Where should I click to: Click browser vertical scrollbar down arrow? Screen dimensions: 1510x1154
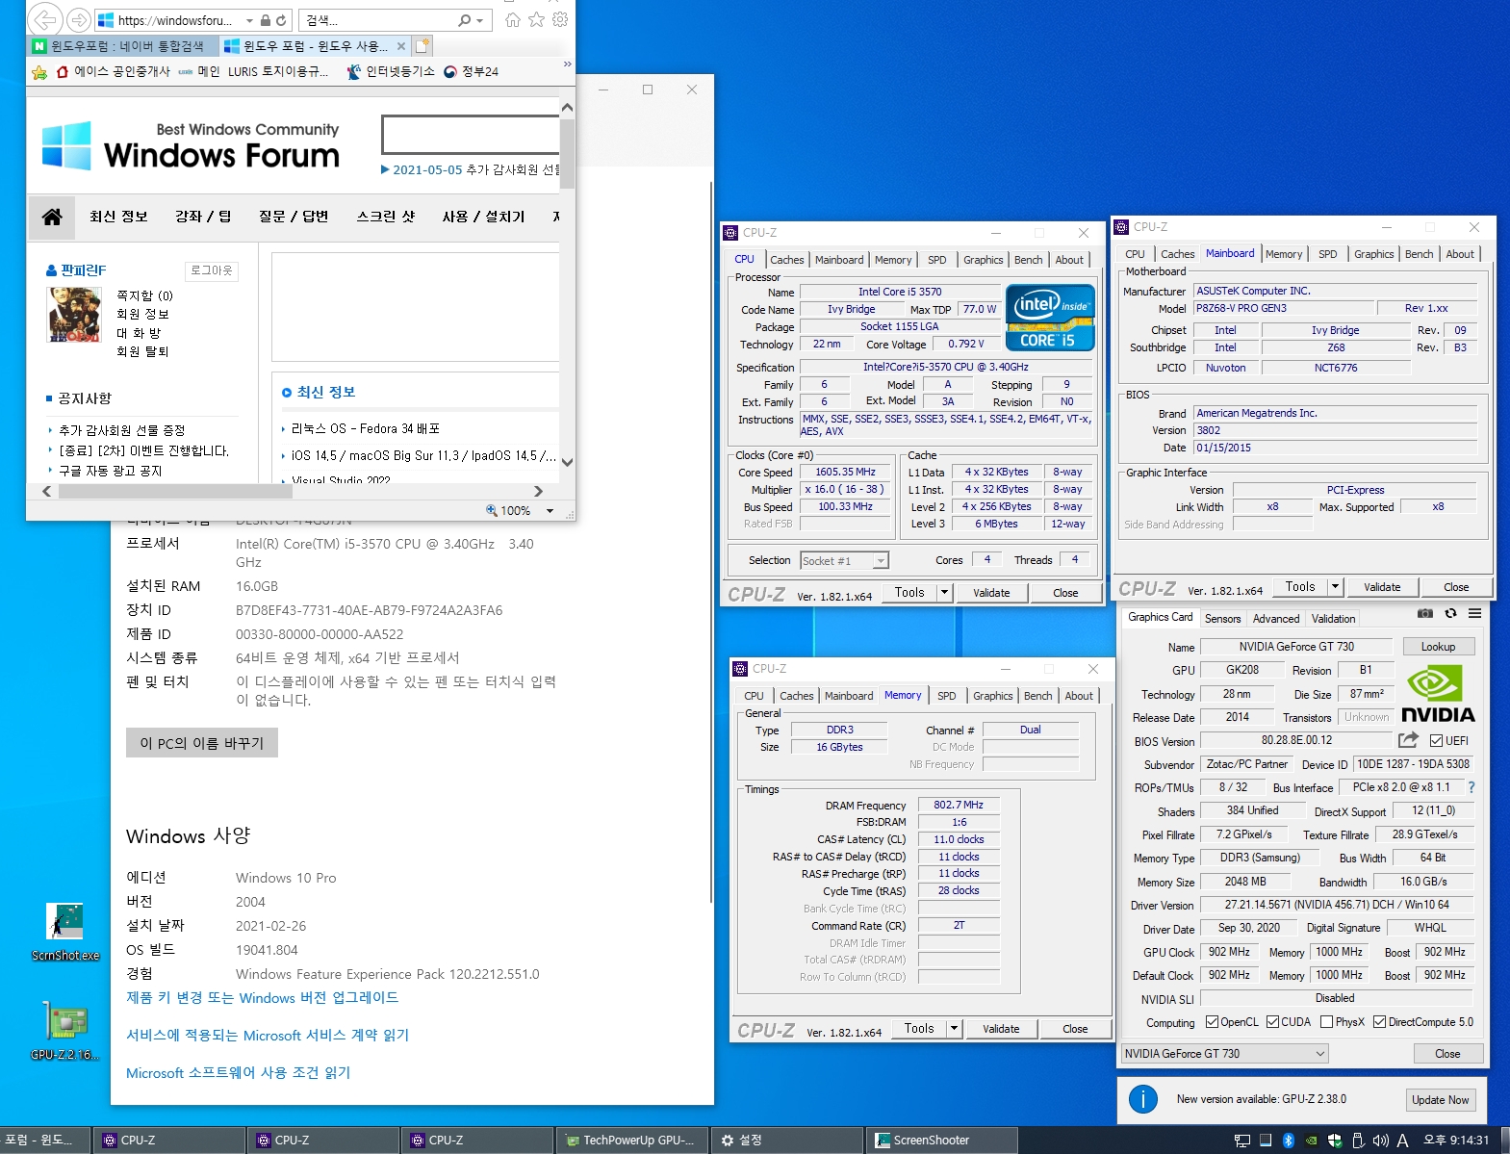click(x=567, y=462)
